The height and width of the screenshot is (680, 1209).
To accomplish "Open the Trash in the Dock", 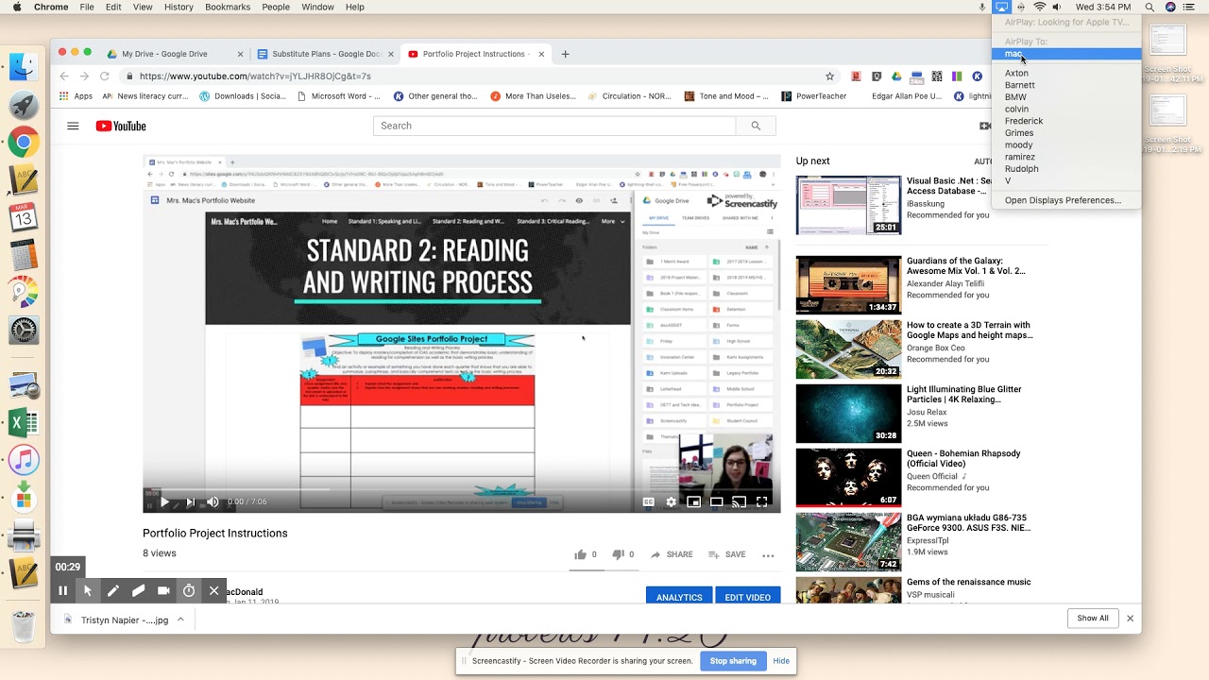I will [24, 625].
